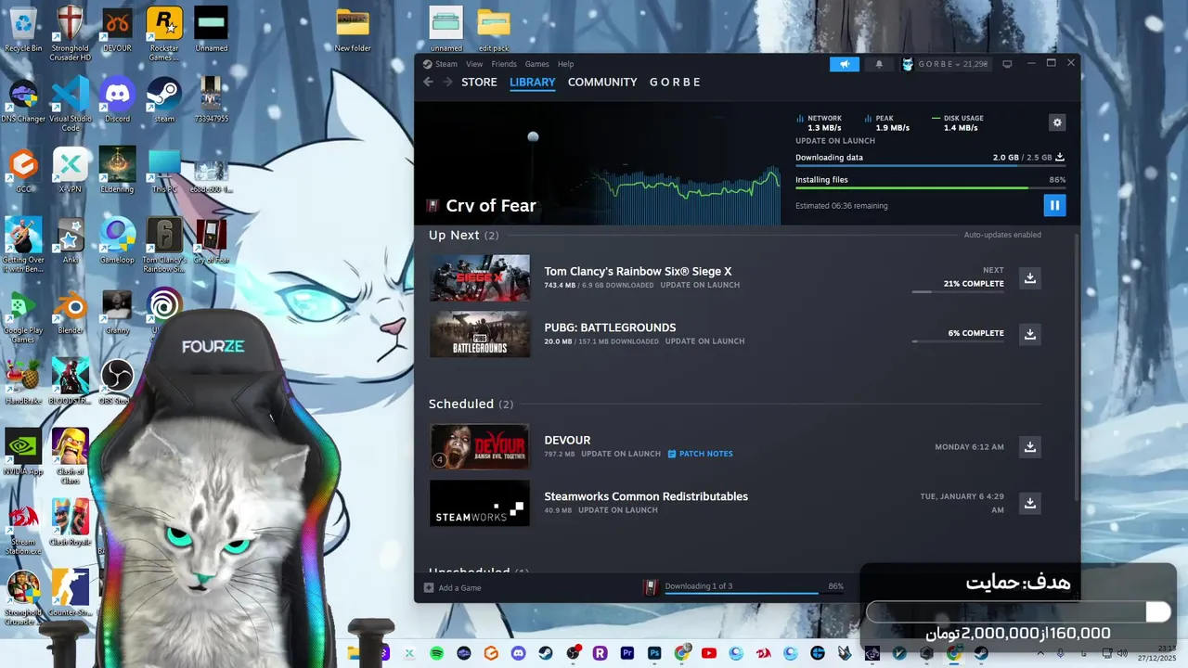Viewport: 1188px width, 668px height.
Task: Select New folder on desktop
Action: 353,29
